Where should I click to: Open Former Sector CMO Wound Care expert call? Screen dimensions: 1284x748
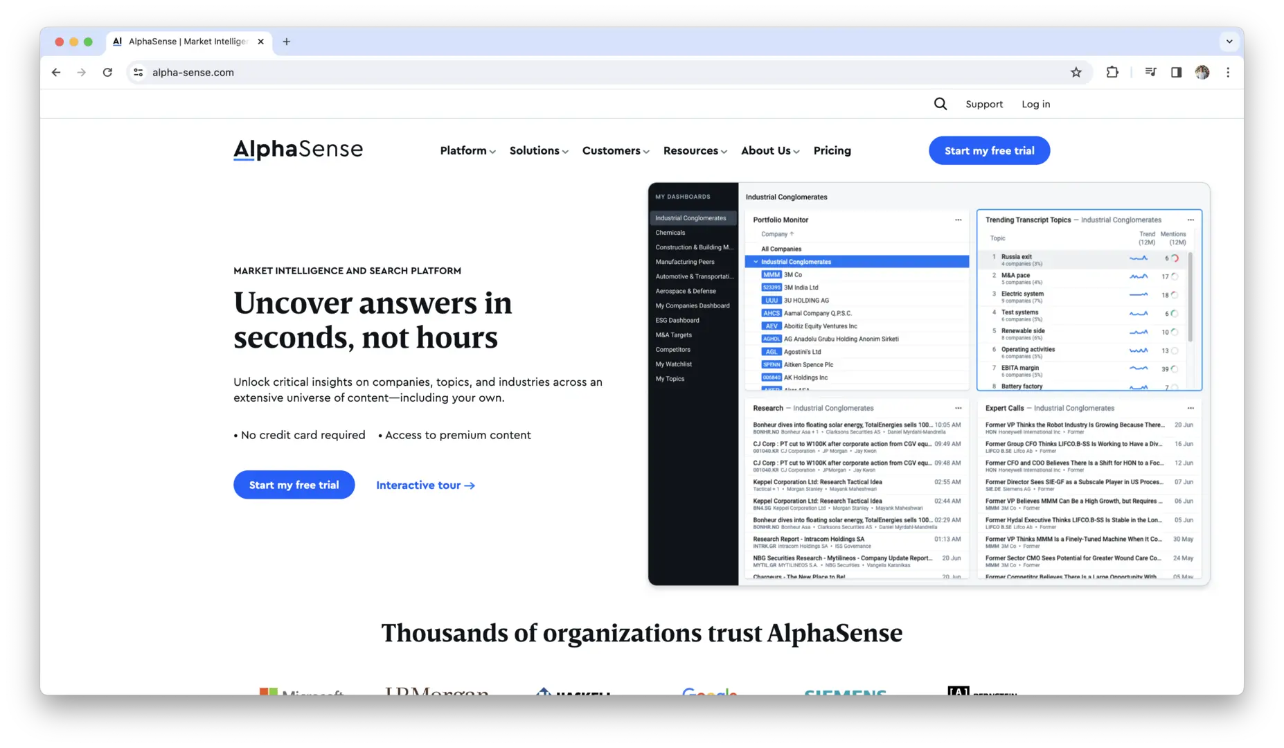[1089, 561]
